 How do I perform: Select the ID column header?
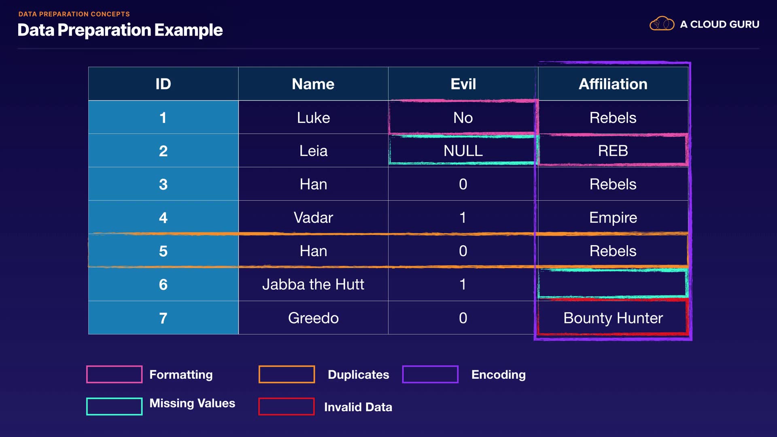point(163,84)
